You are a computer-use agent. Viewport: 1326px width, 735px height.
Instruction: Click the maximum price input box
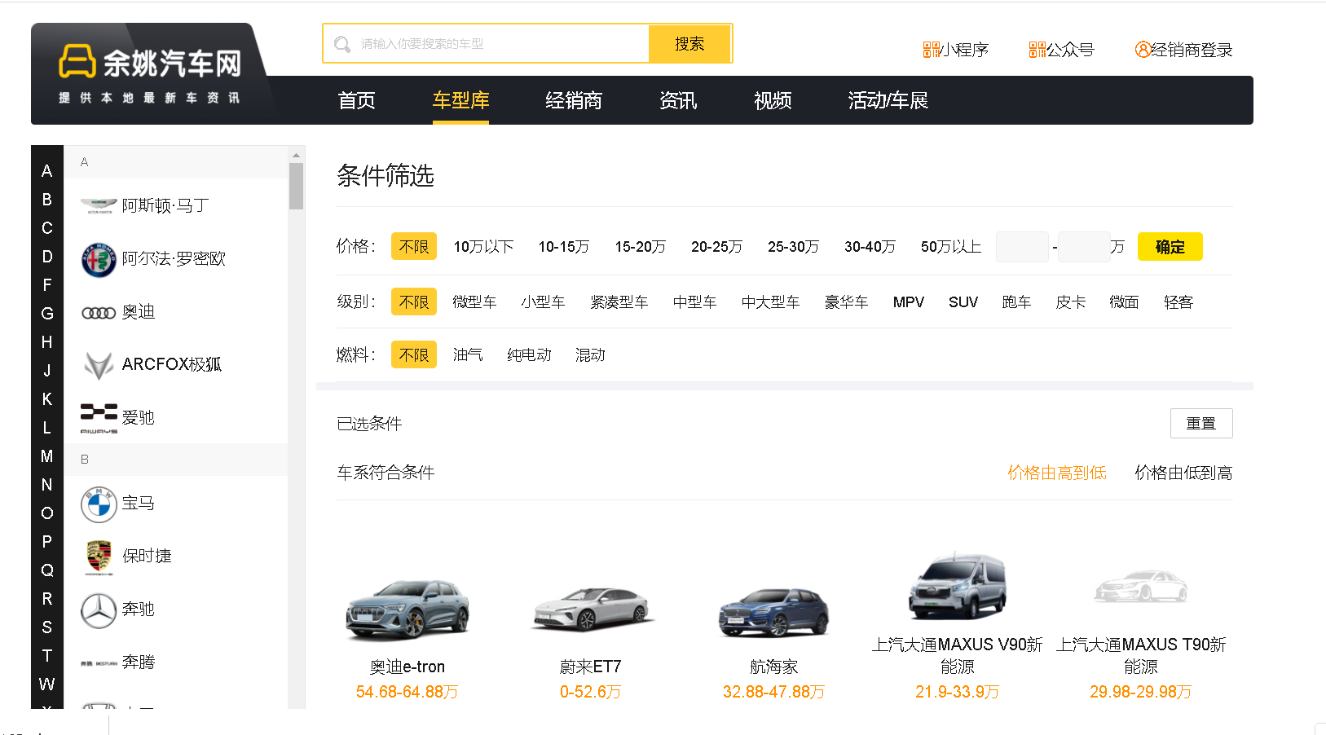point(1084,246)
